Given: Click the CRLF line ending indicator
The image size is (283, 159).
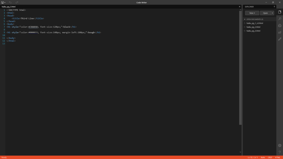Looking at the screenshot, I should click(x=270, y=157).
